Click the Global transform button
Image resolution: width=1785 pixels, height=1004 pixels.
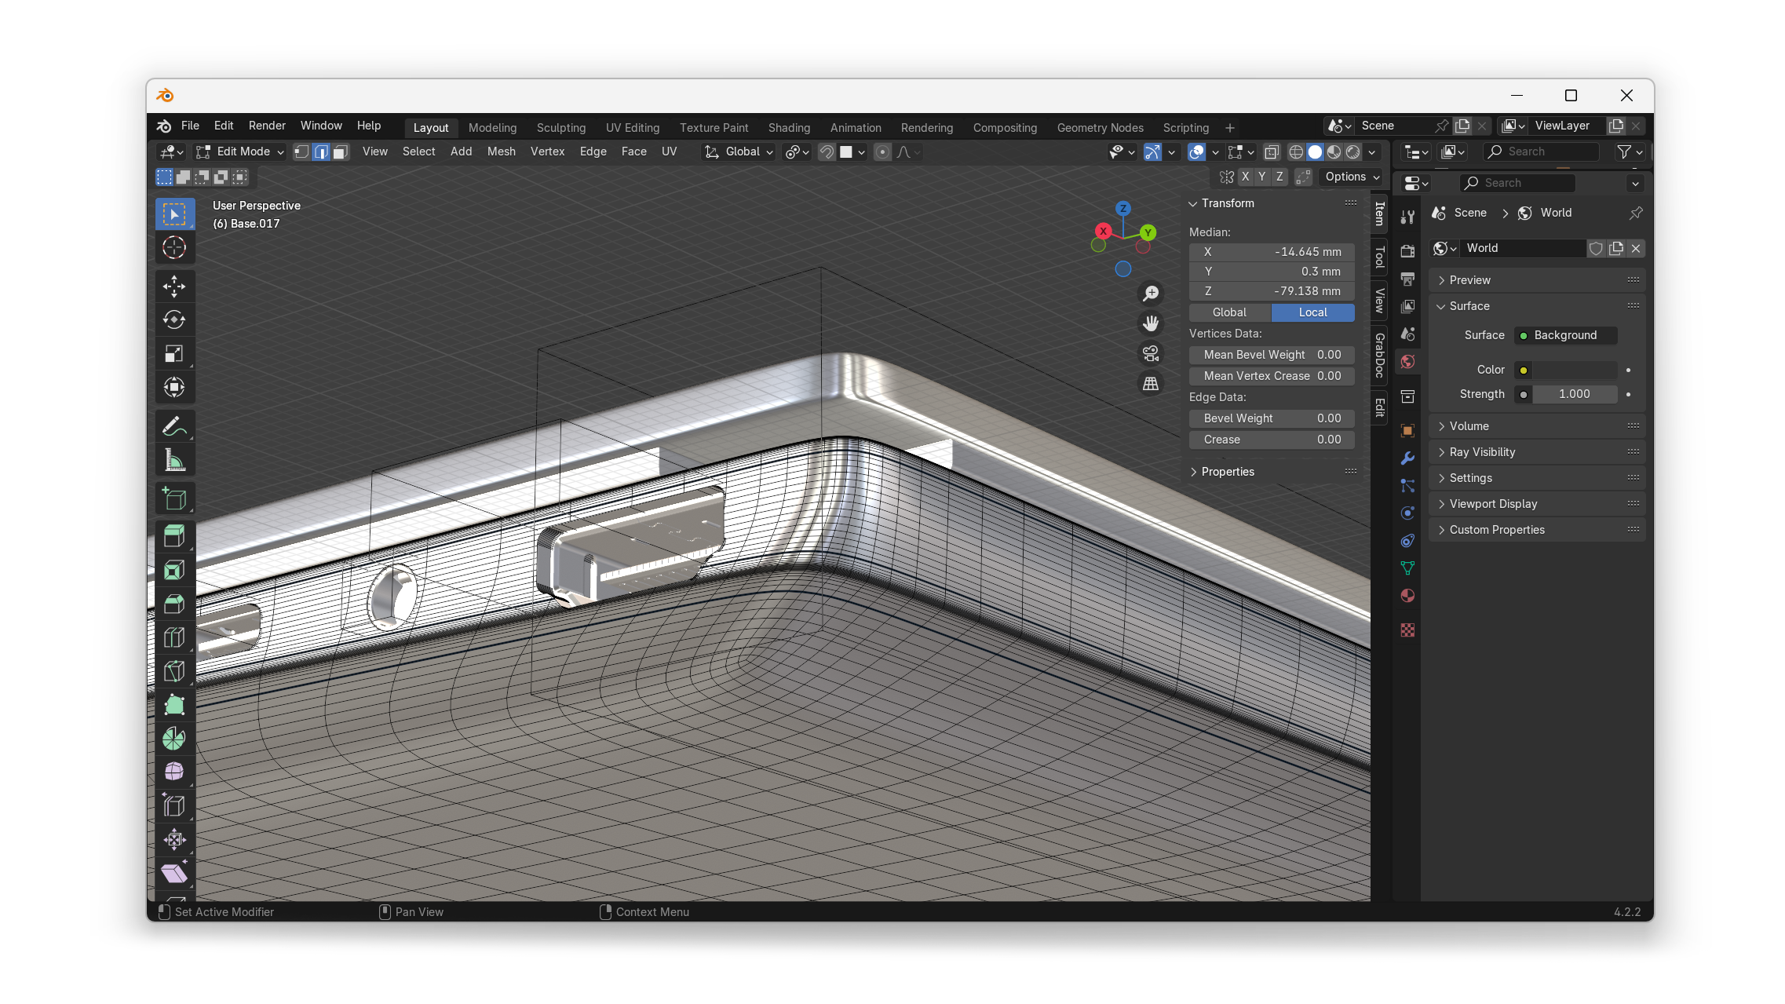(x=1230, y=312)
